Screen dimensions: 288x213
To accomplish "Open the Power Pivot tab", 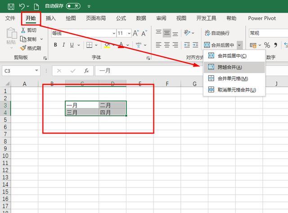I will [262, 18].
